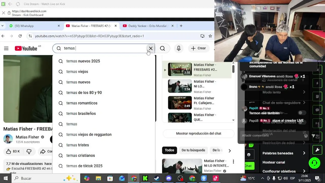Select suggestion temas tristes
Viewport: 325px width, 183px height.
coord(104,145)
